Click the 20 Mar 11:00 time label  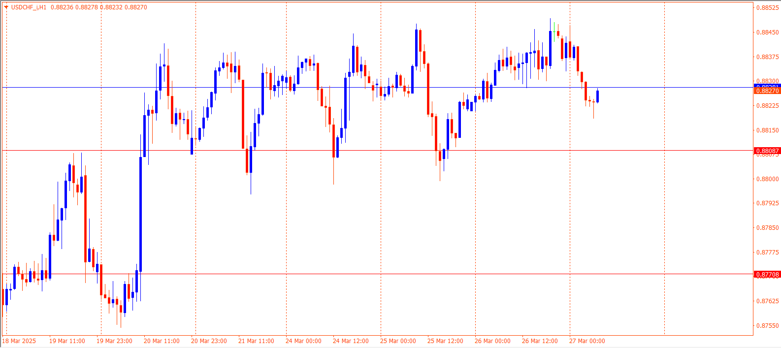[162, 341]
